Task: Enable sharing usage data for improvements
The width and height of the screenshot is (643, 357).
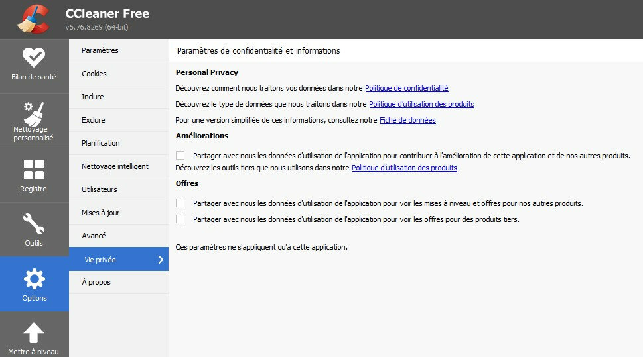Action: coord(180,156)
